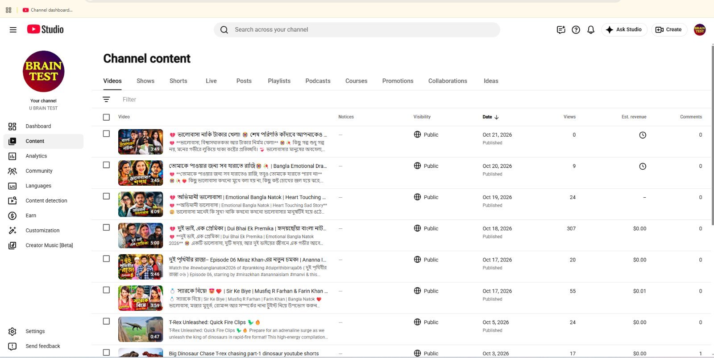Open the account avatar menu
714x358 pixels.
coord(700,30)
